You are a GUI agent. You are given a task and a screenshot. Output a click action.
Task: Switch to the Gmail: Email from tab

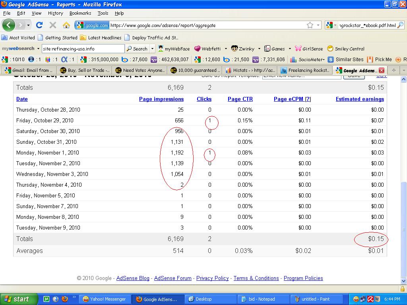point(29,70)
